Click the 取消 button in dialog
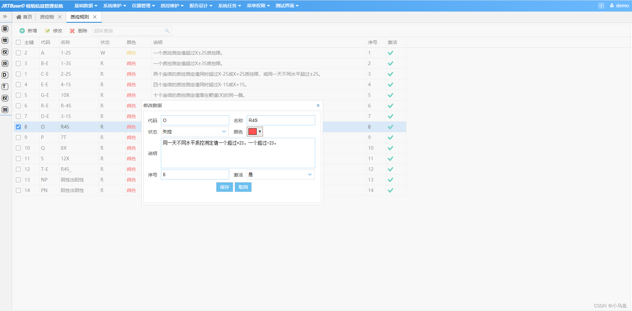The width and height of the screenshot is (632, 311). [x=243, y=187]
